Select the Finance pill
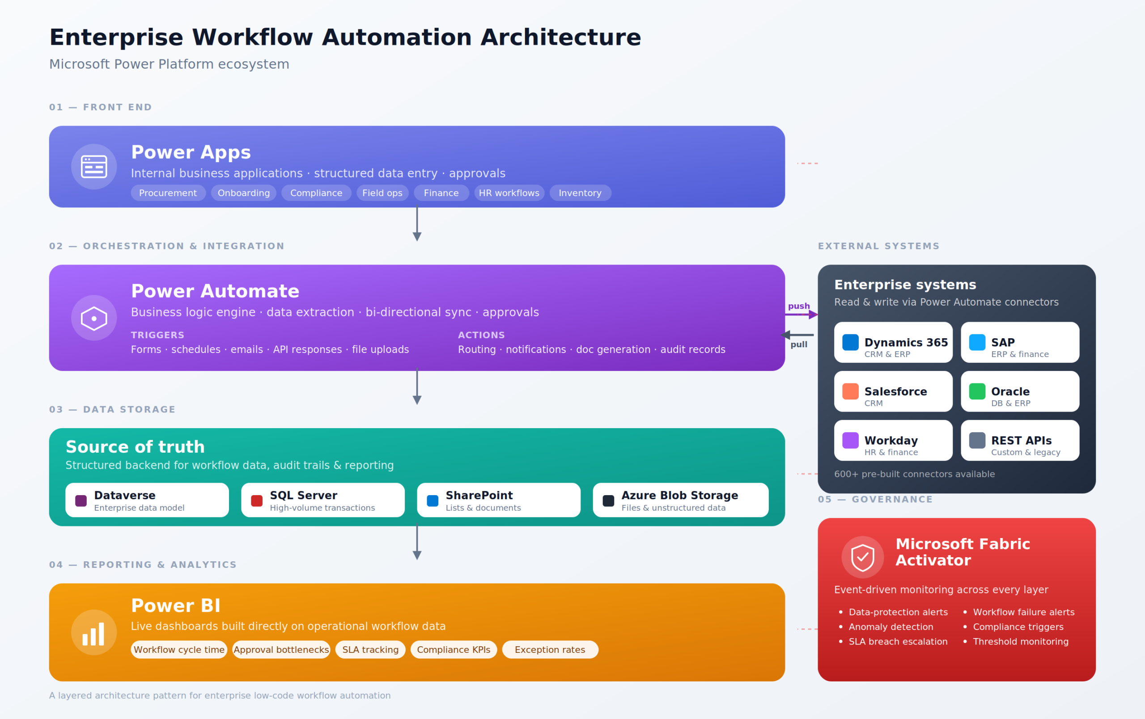The height and width of the screenshot is (719, 1145). 441,193
